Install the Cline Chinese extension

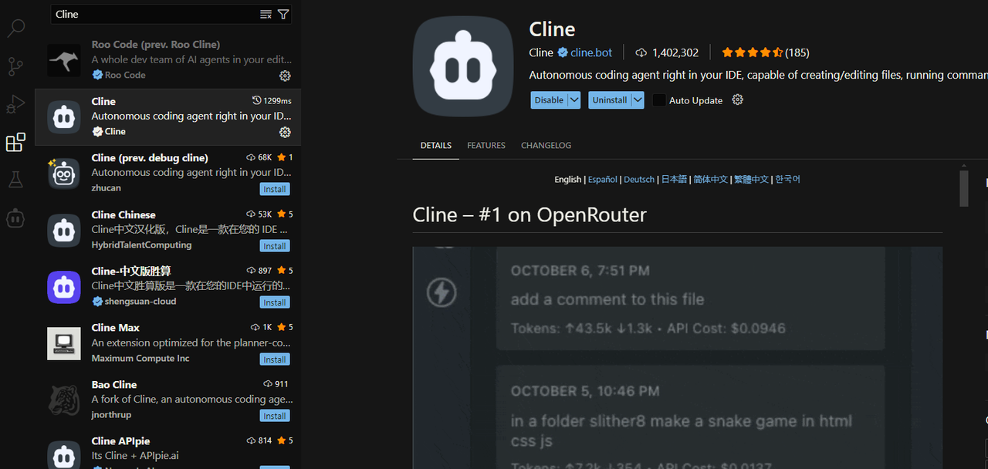275,246
